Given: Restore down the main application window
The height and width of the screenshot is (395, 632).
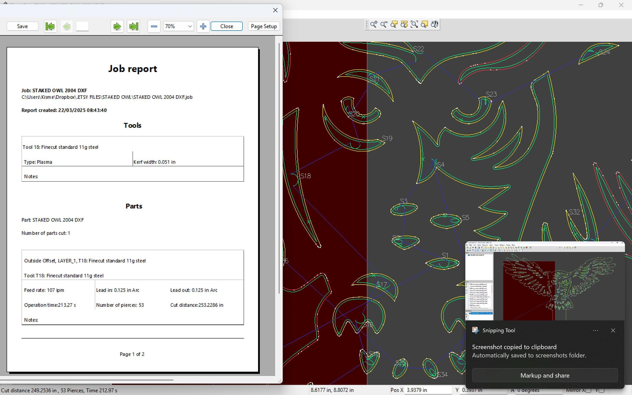Looking at the screenshot, I should (601, 5).
